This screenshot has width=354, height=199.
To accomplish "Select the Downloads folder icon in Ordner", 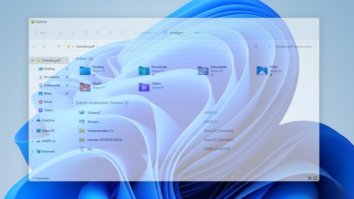I will (144, 71).
